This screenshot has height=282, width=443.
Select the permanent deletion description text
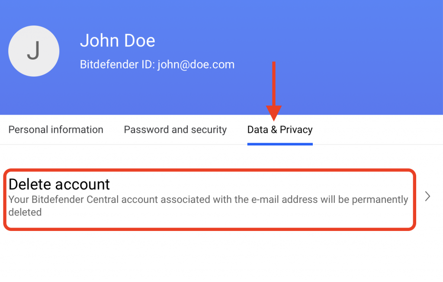[208, 205]
